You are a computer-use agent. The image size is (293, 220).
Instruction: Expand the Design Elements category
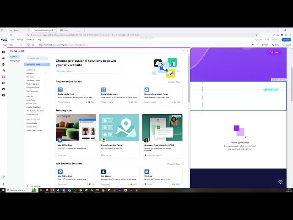(x=37, y=88)
